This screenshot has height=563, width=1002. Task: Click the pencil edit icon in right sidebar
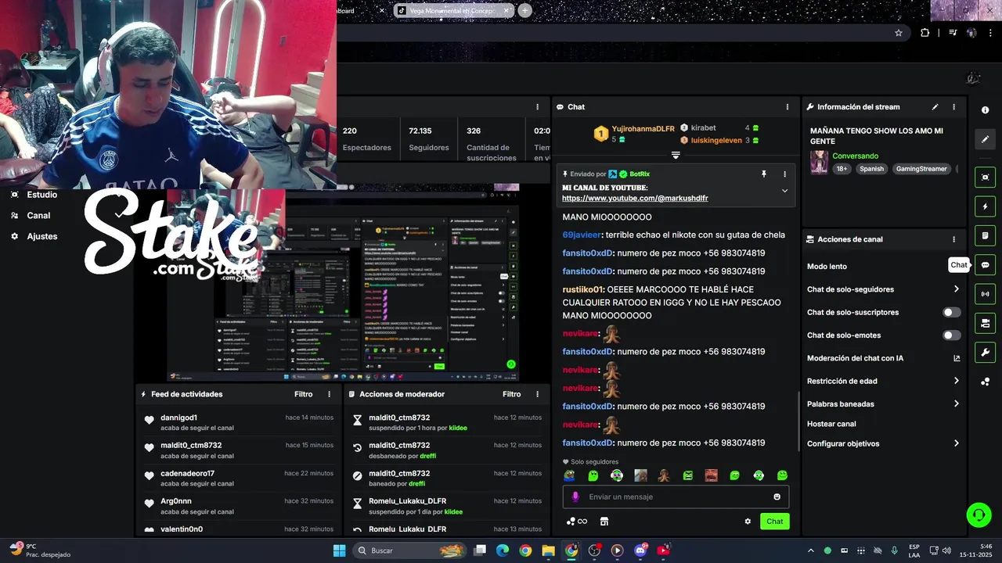(x=986, y=139)
